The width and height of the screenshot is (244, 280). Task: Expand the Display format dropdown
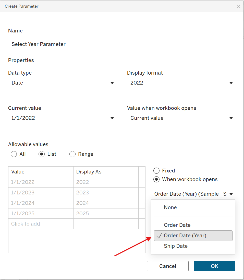tap(181, 83)
